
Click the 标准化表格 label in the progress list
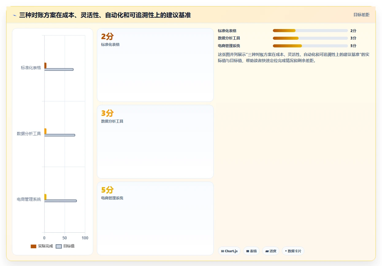tap(227, 31)
